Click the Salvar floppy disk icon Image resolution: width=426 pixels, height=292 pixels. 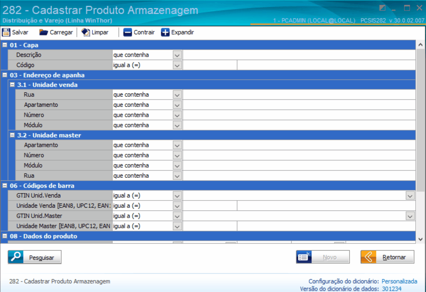click(6, 32)
